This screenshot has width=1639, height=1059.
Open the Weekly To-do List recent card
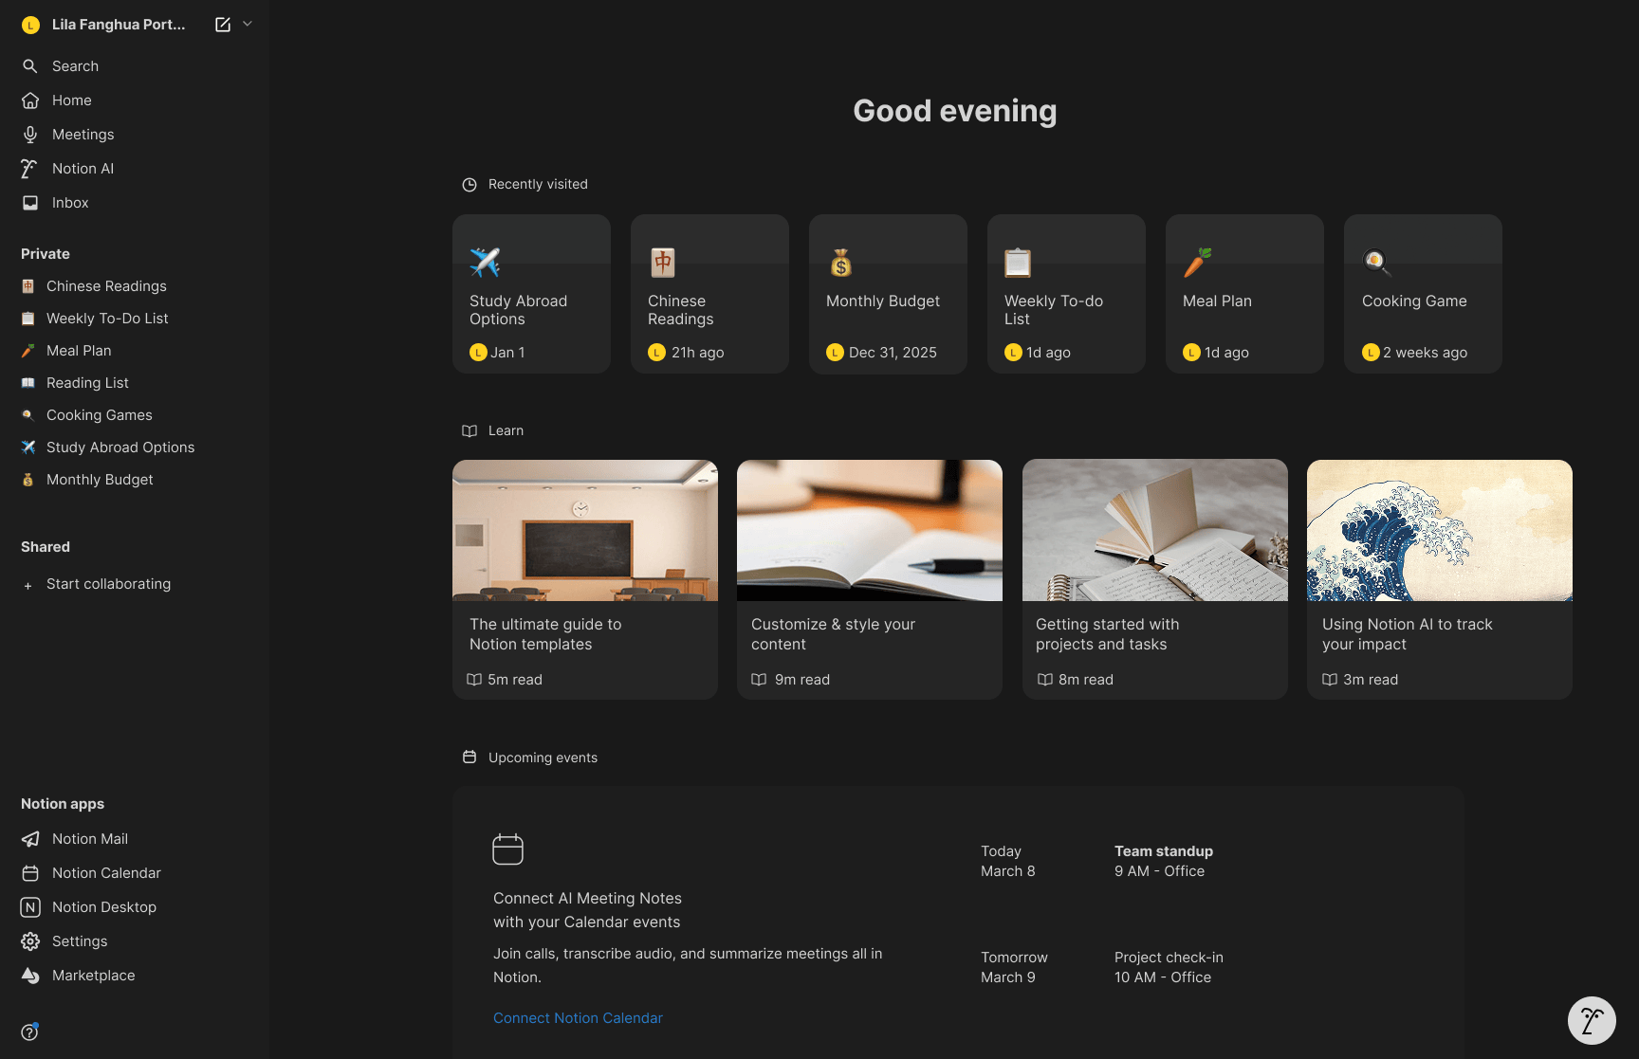pyautogui.click(x=1066, y=294)
